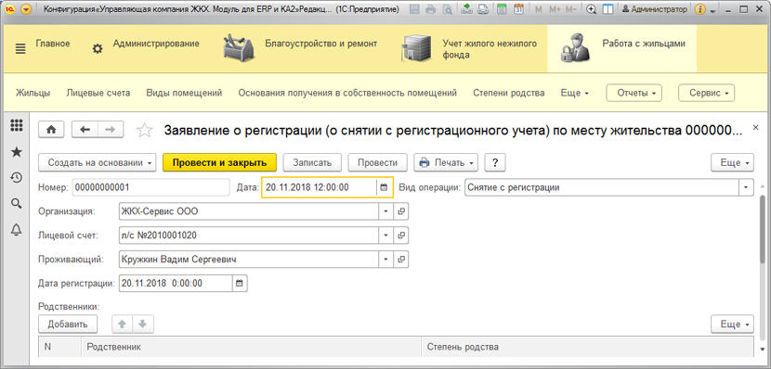Viewport: 771px width, 369px height.
Task: Open the Лицевые счета menu item
Action: tap(98, 93)
